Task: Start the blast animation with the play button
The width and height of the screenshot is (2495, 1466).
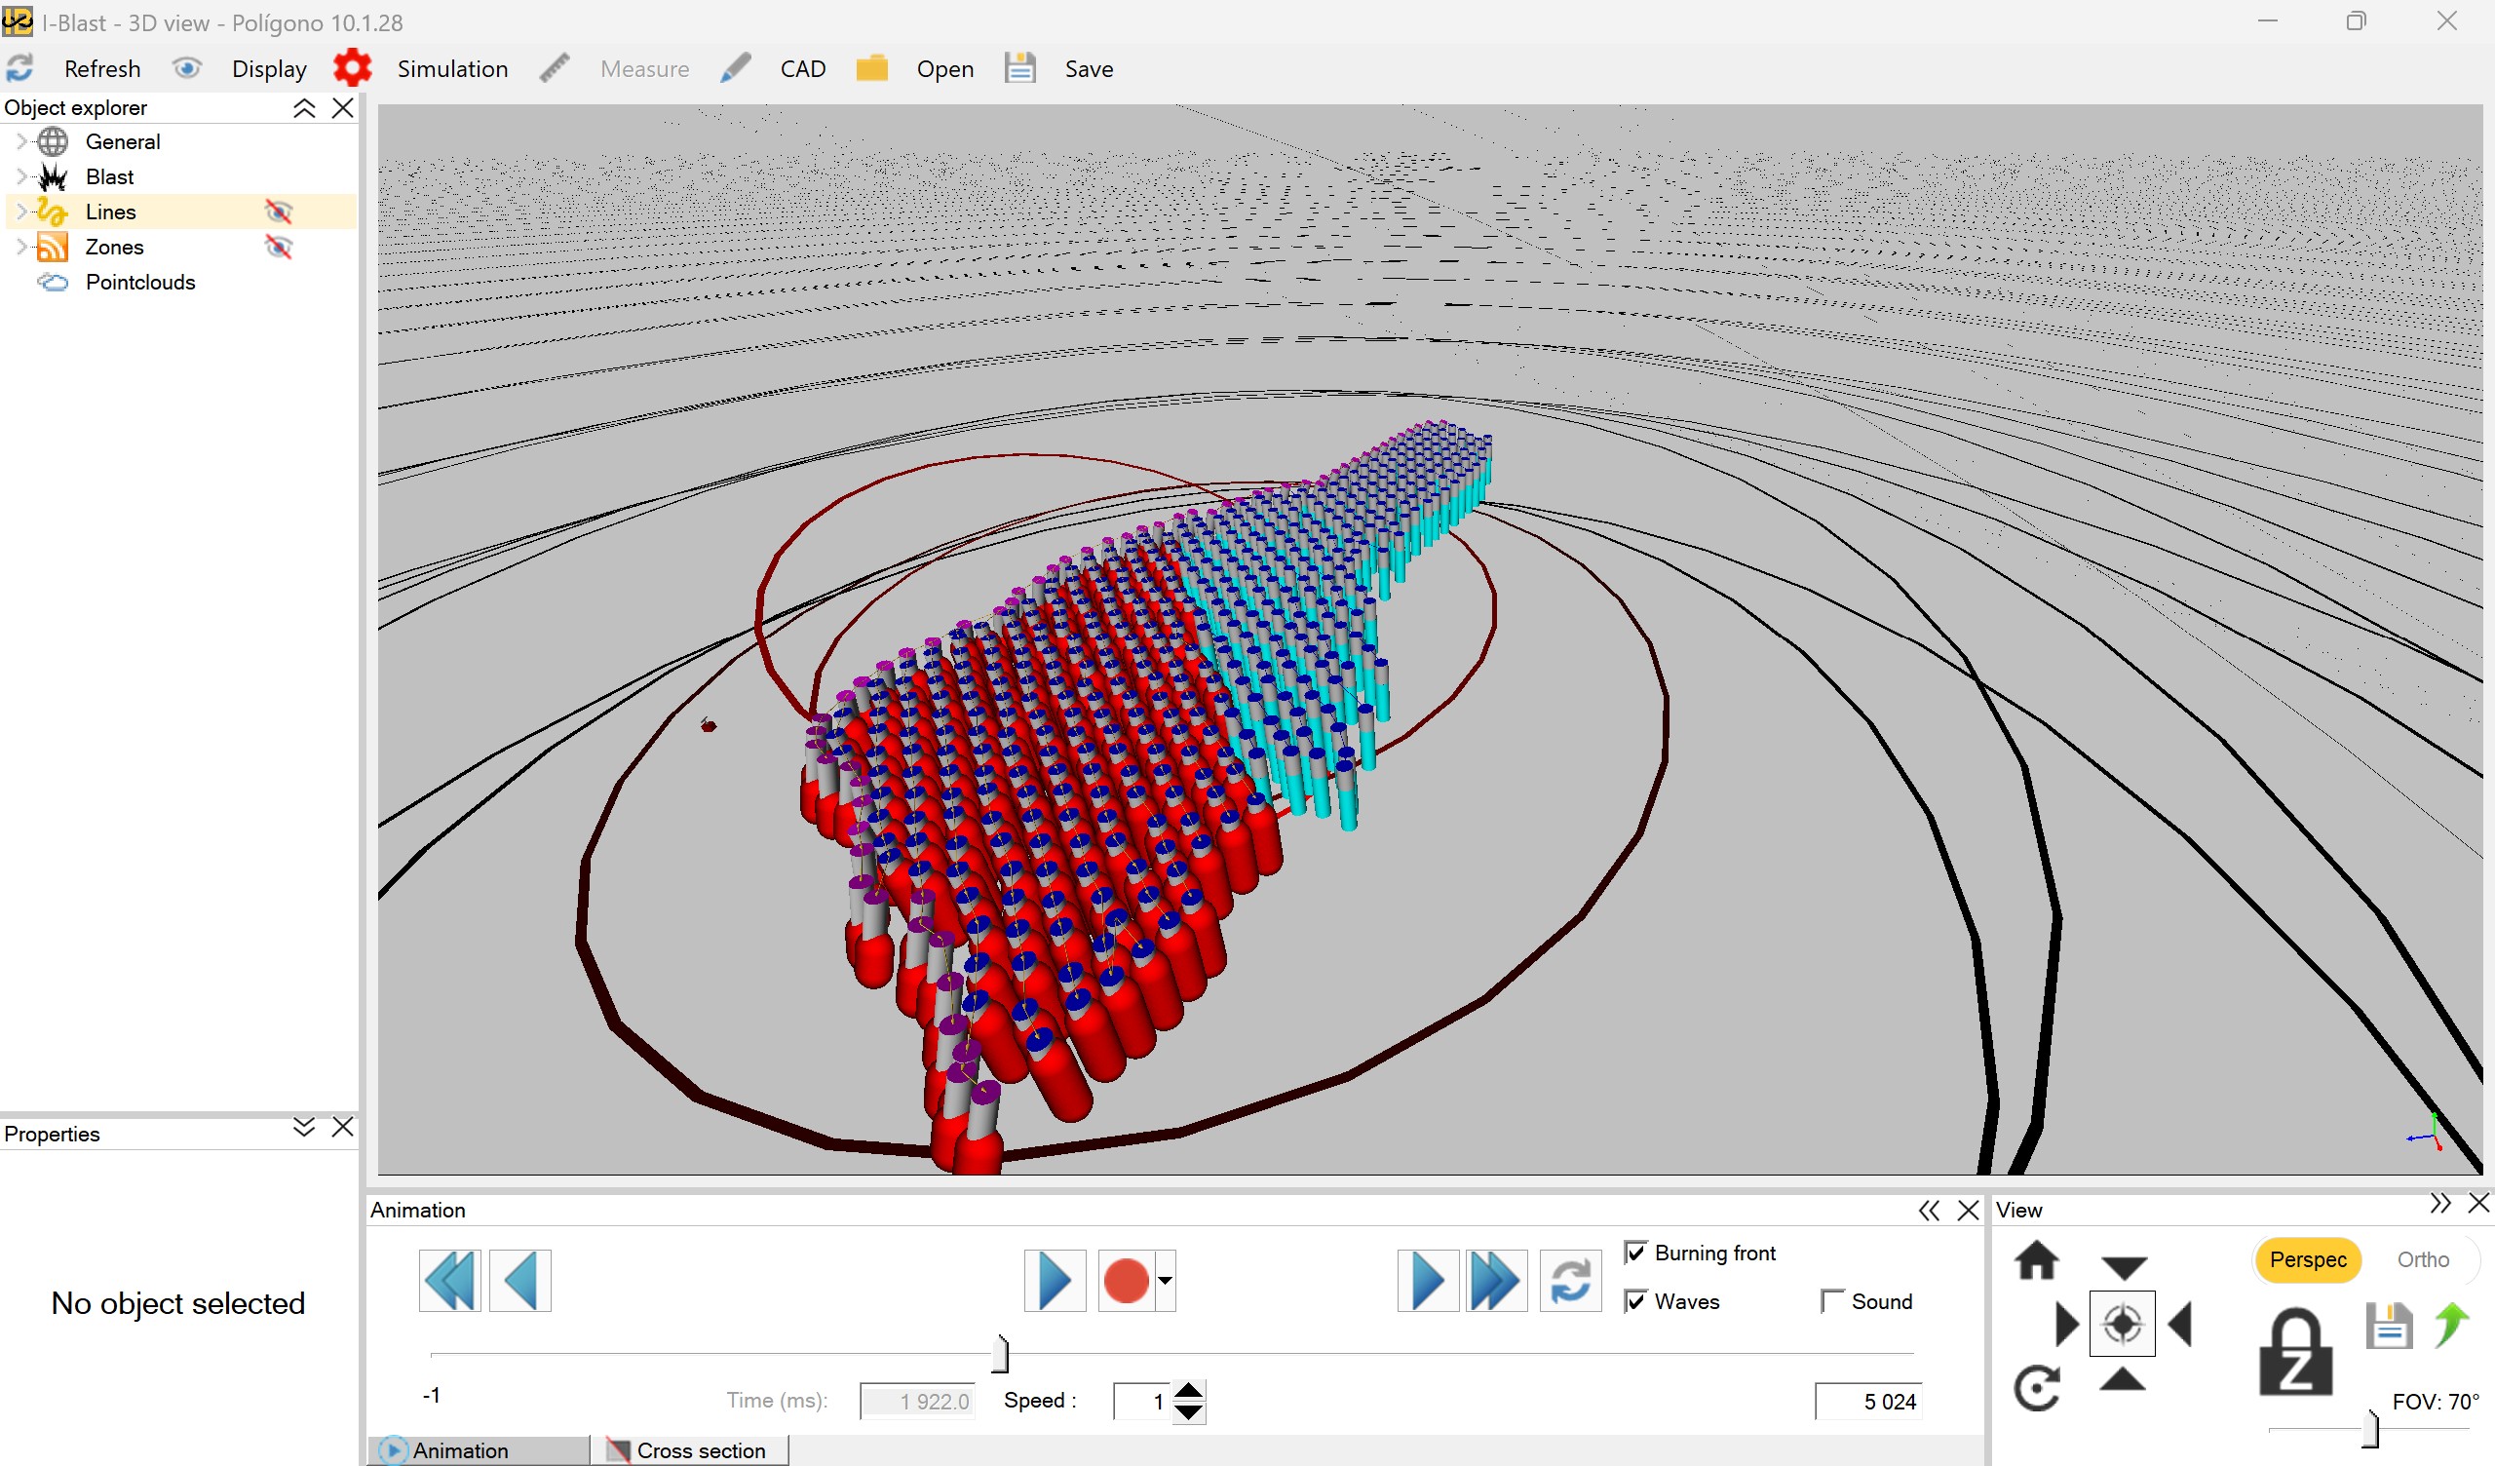Action: pyautogui.click(x=1054, y=1280)
